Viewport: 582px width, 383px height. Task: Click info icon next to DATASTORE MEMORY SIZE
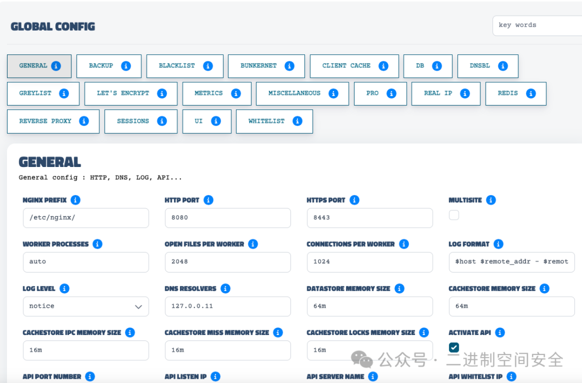[x=399, y=288]
